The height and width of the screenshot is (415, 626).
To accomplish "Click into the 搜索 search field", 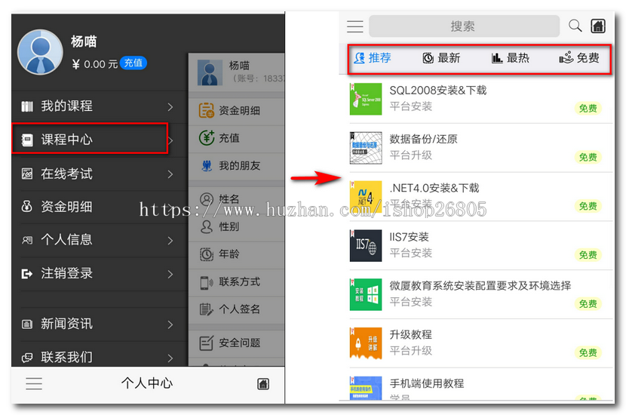I will (x=462, y=26).
